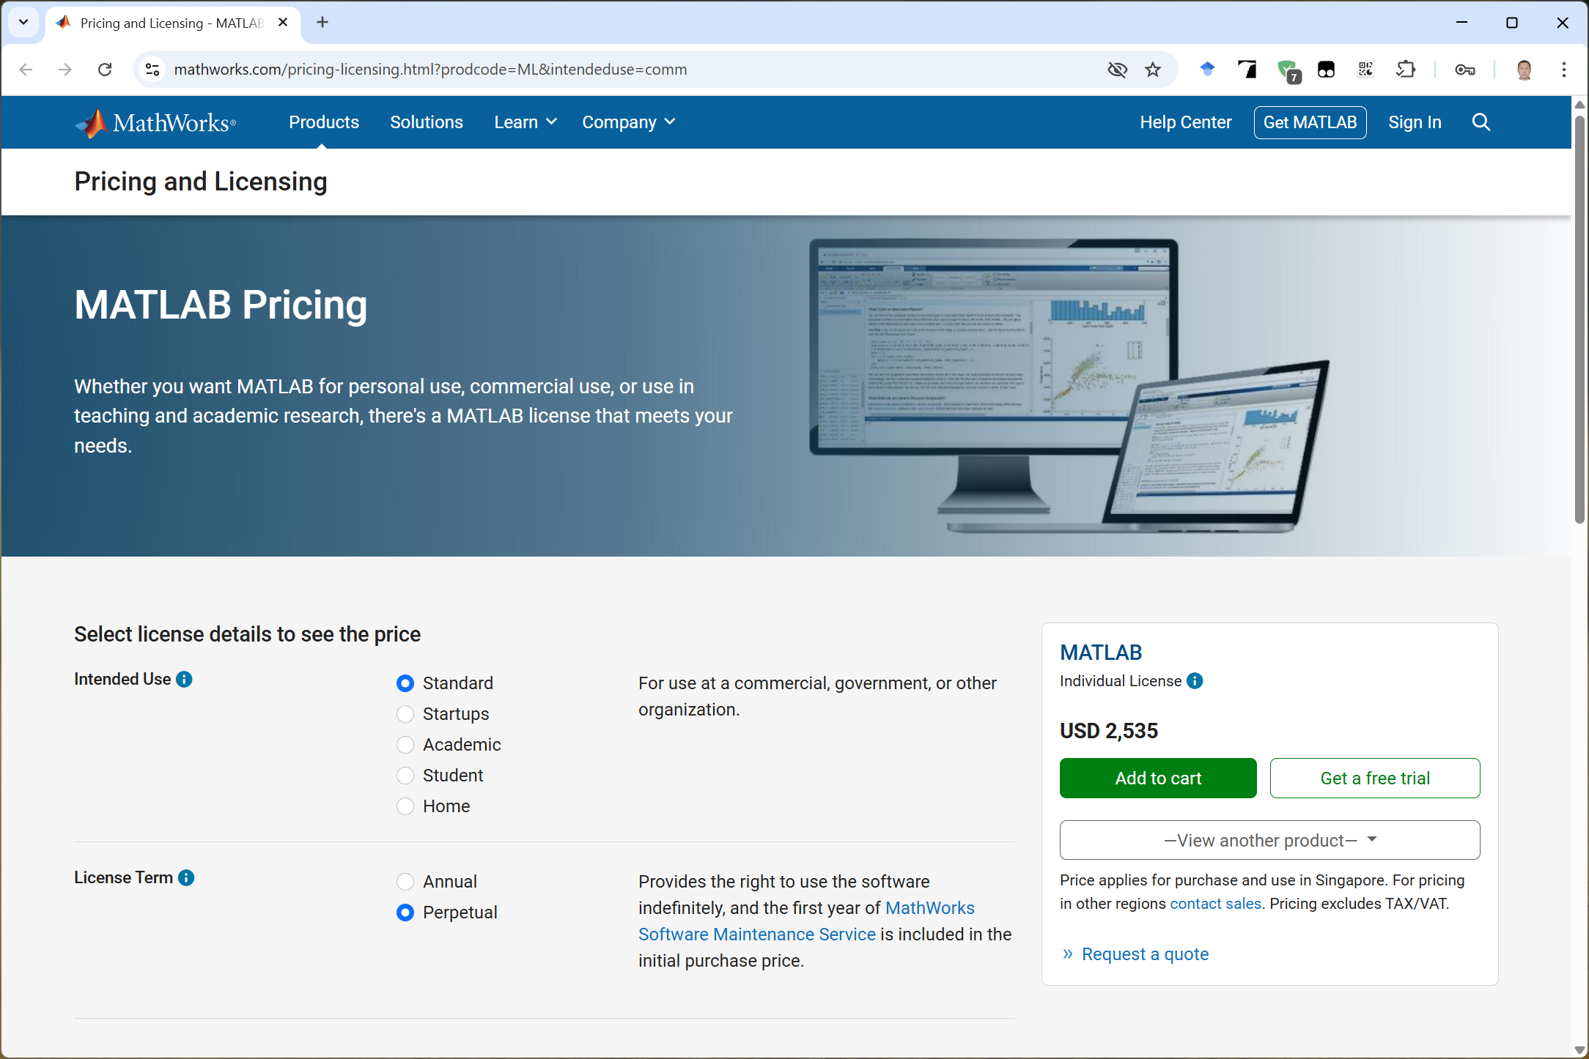1589x1059 pixels.
Task: Close the Pricing and Licensing tab
Action: pyautogui.click(x=283, y=23)
